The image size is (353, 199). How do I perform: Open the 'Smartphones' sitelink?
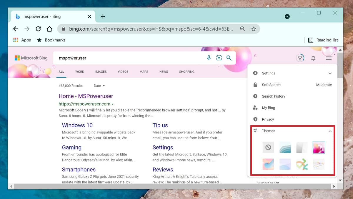tap(79, 170)
